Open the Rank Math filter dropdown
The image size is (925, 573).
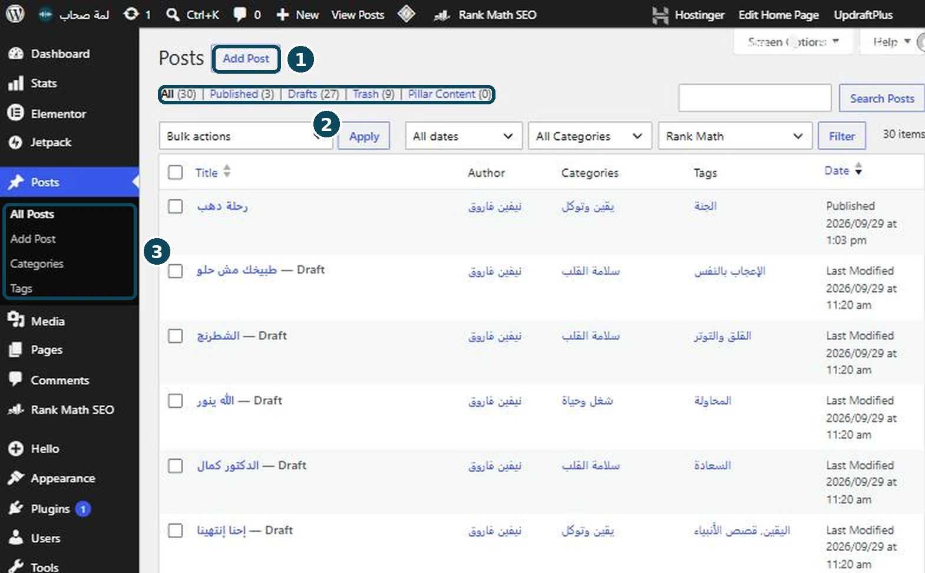tap(735, 136)
